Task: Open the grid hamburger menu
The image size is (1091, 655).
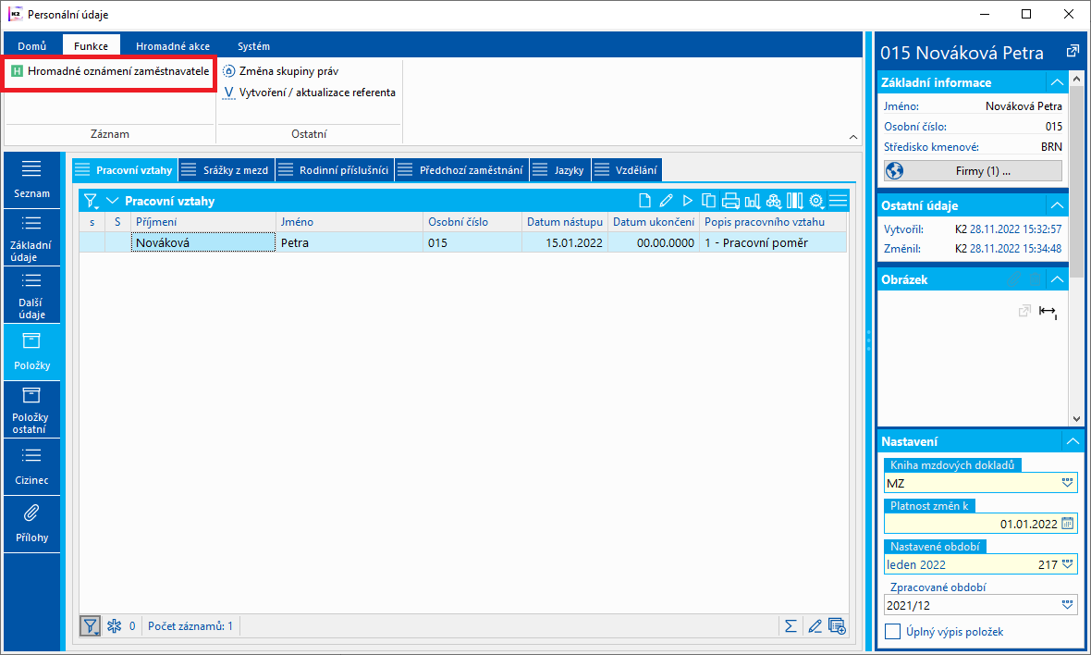Action: tap(839, 201)
